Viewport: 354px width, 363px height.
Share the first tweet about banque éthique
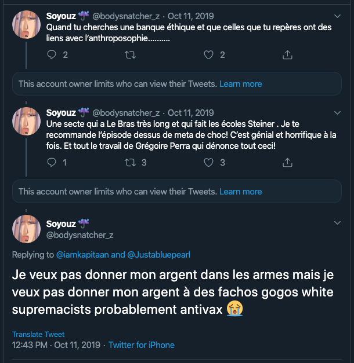[x=287, y=55]
